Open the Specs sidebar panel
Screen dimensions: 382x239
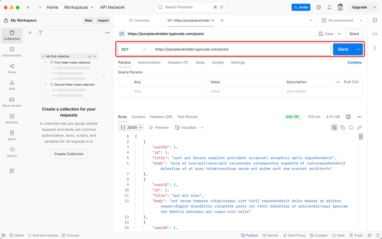click(12, 136)
